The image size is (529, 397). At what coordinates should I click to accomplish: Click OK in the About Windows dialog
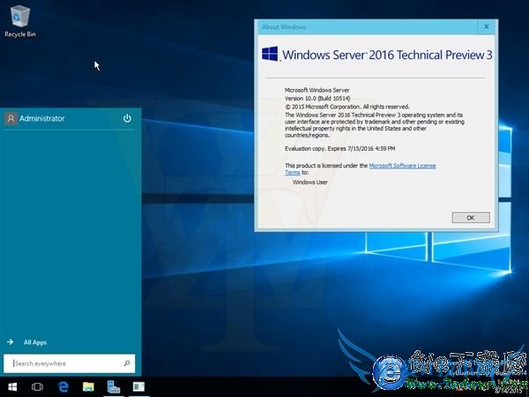[471, 218]
